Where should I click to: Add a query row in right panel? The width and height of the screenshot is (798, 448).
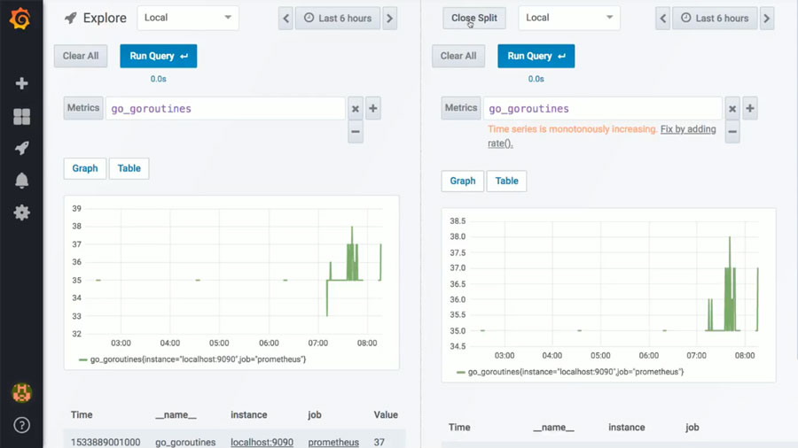(750, 109)
